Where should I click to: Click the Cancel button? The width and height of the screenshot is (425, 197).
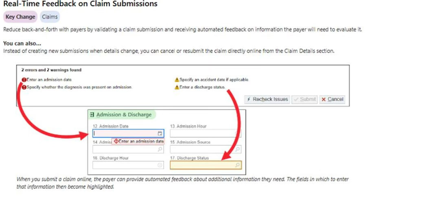point(332,99)
